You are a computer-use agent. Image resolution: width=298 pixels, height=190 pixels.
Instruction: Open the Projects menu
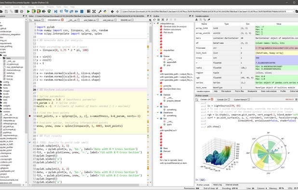point(50,7)
